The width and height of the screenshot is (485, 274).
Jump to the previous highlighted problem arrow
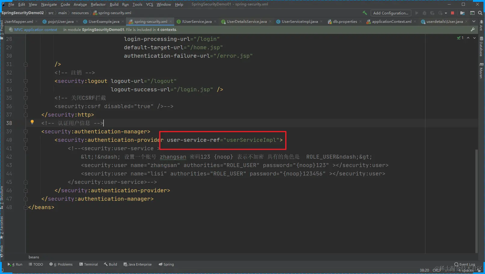(x=468, y=38)
